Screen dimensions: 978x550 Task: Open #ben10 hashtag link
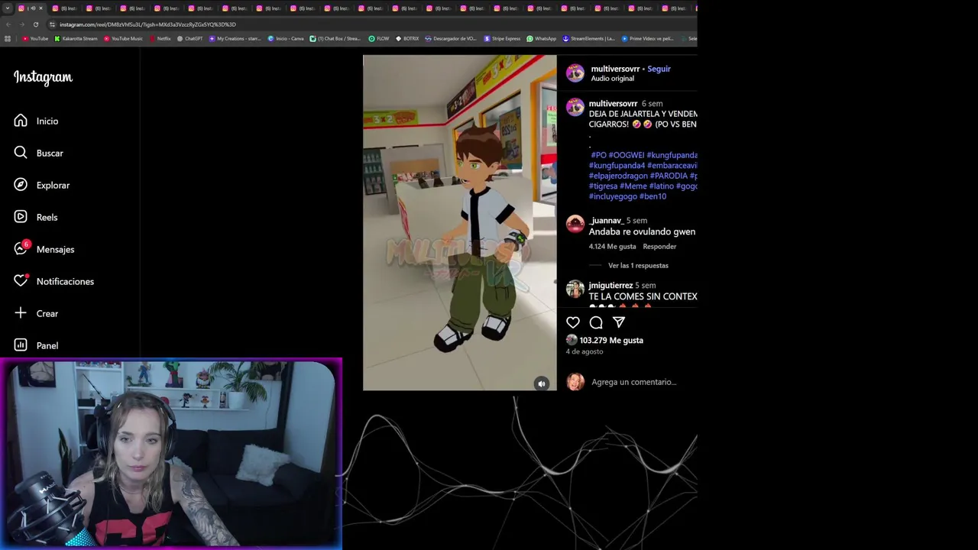click(x=653, y=196)
